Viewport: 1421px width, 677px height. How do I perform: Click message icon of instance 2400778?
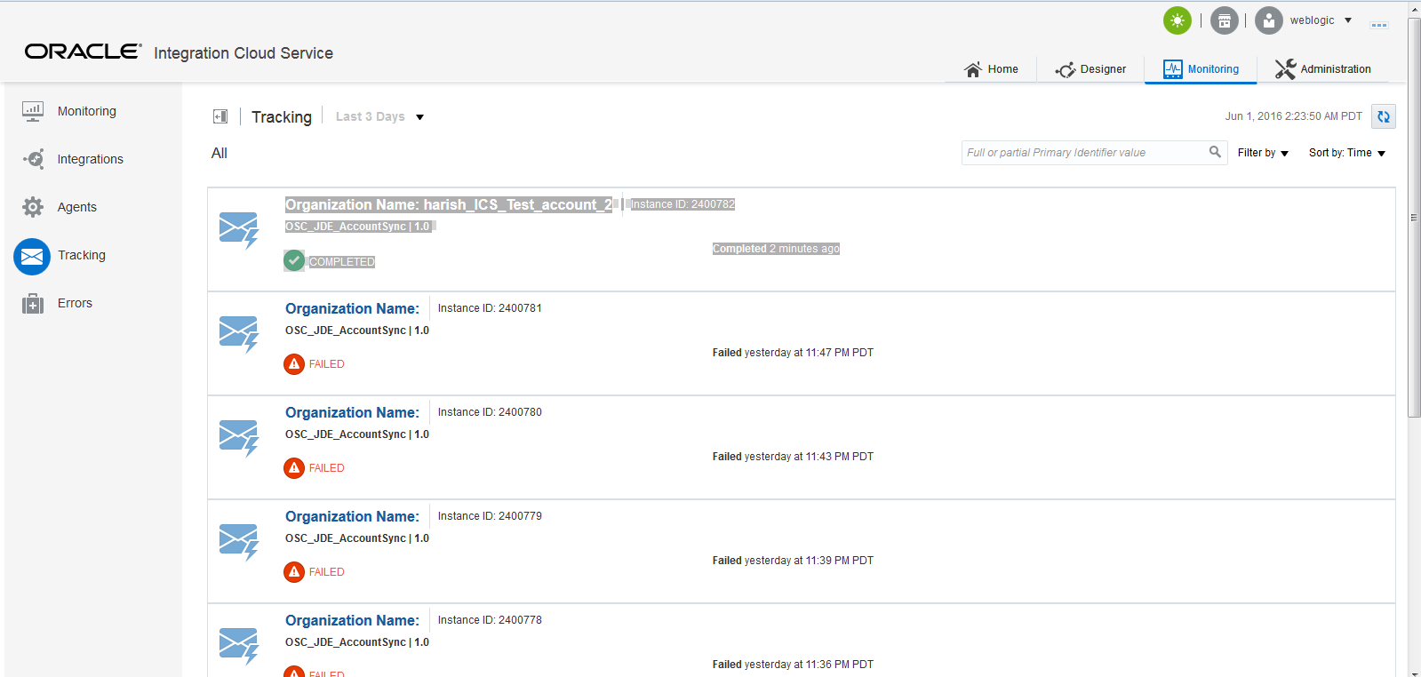[238, 646]
